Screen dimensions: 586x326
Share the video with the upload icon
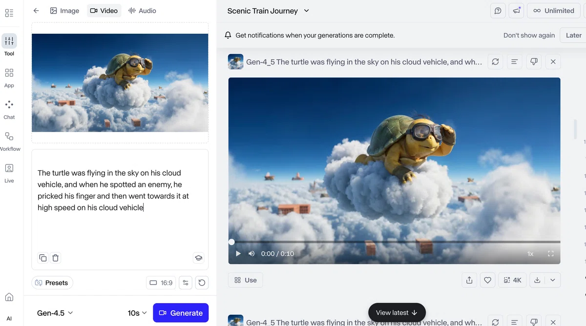pyautogui.click(x=469, y=280)
